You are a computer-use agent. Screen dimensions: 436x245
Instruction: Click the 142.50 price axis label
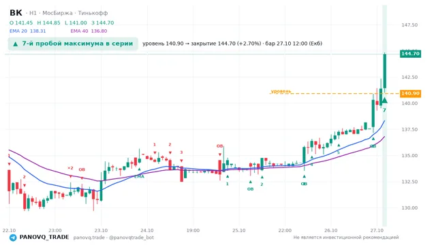[x=409, y=77]
